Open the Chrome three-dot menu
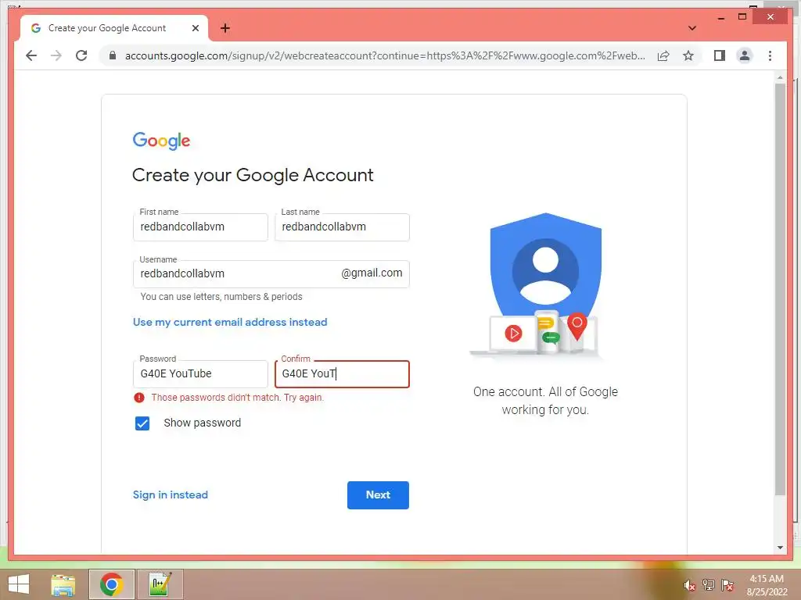 pos(770,55)
